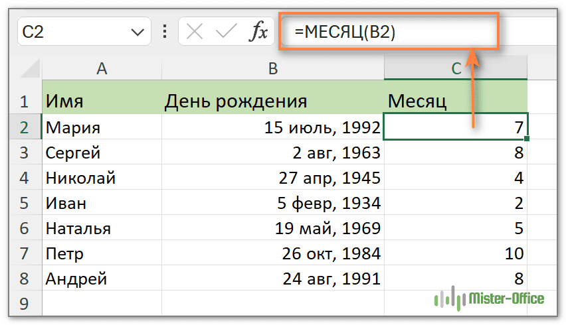
Task: Click month cell with value 10
Action: click(x=456, y=253)
